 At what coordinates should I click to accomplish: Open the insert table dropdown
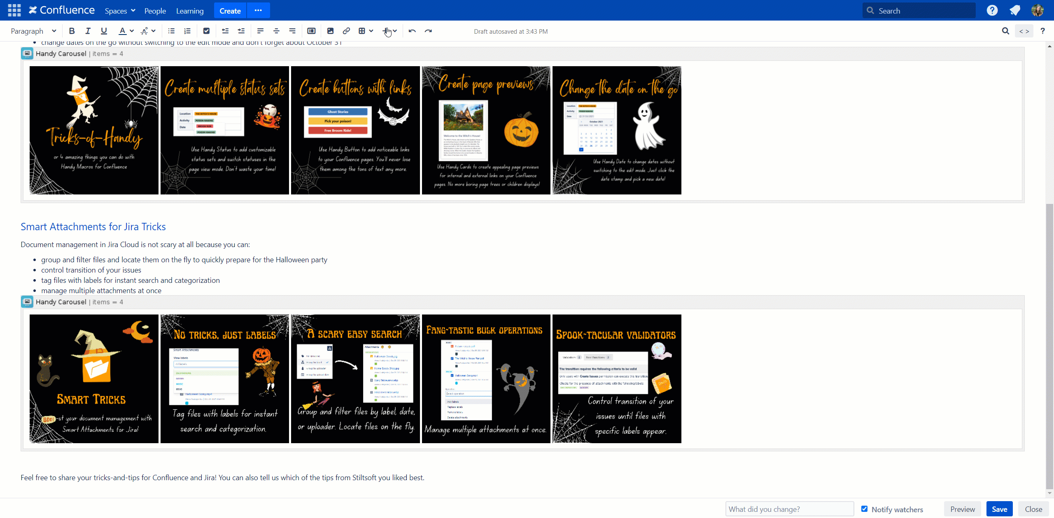click(366, 31)
